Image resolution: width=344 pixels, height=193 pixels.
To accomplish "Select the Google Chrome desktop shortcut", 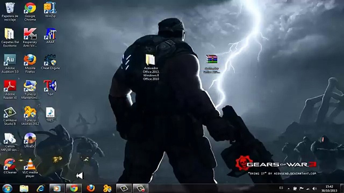I will pos(30,12).
